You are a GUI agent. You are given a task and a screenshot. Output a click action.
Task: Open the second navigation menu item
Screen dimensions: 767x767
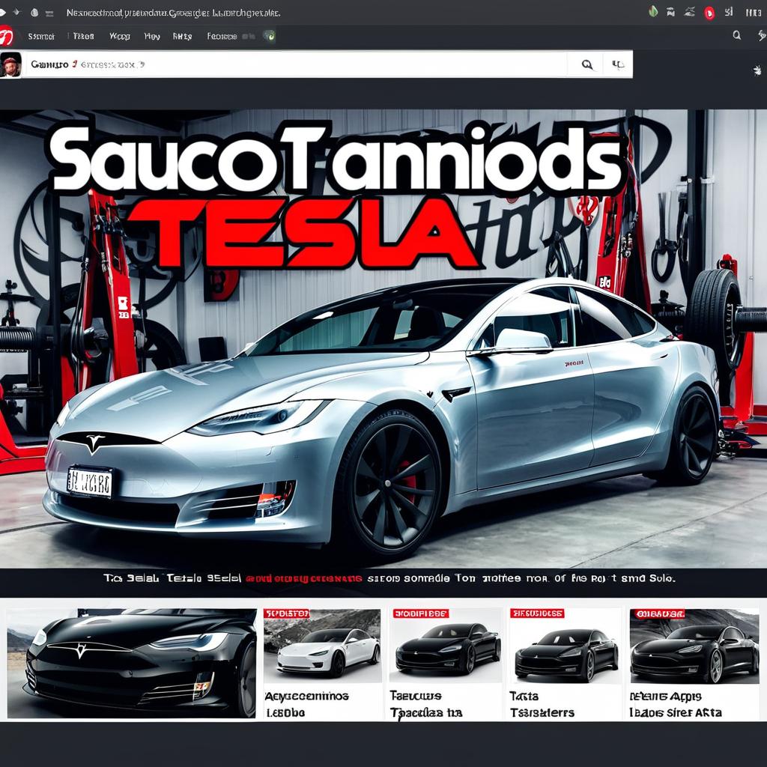pyautogui.click(x=83, y=36)
